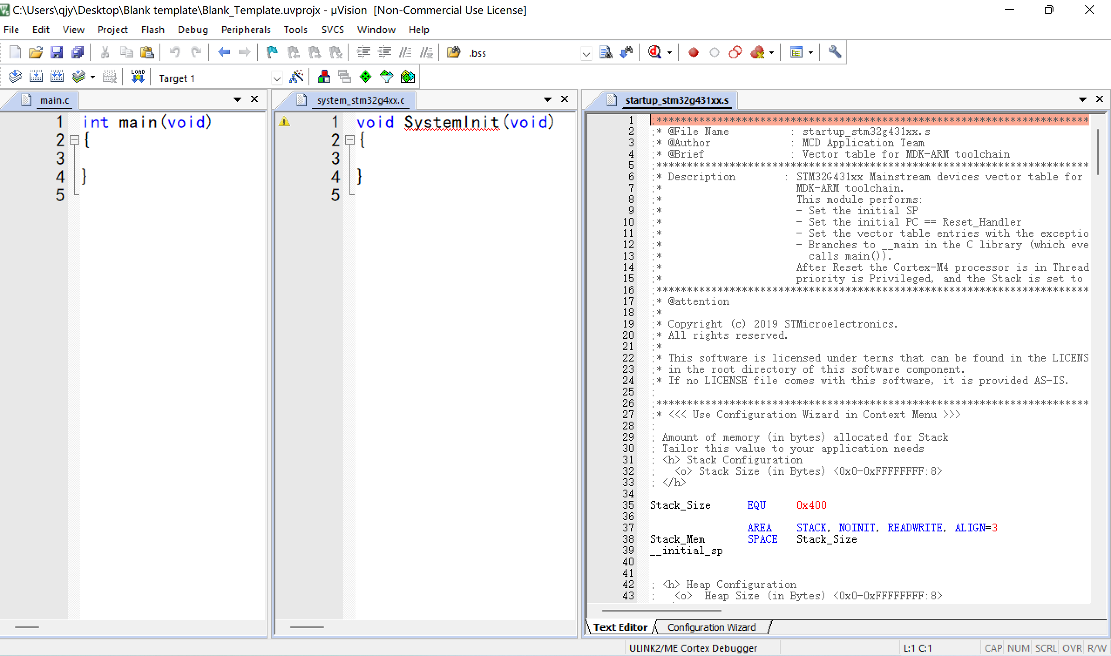Click ULINK2/ME Cortex Debugger status text
Image resolution: width=1111 pixels, height=656 pixels.
click(x=693, y=648)
